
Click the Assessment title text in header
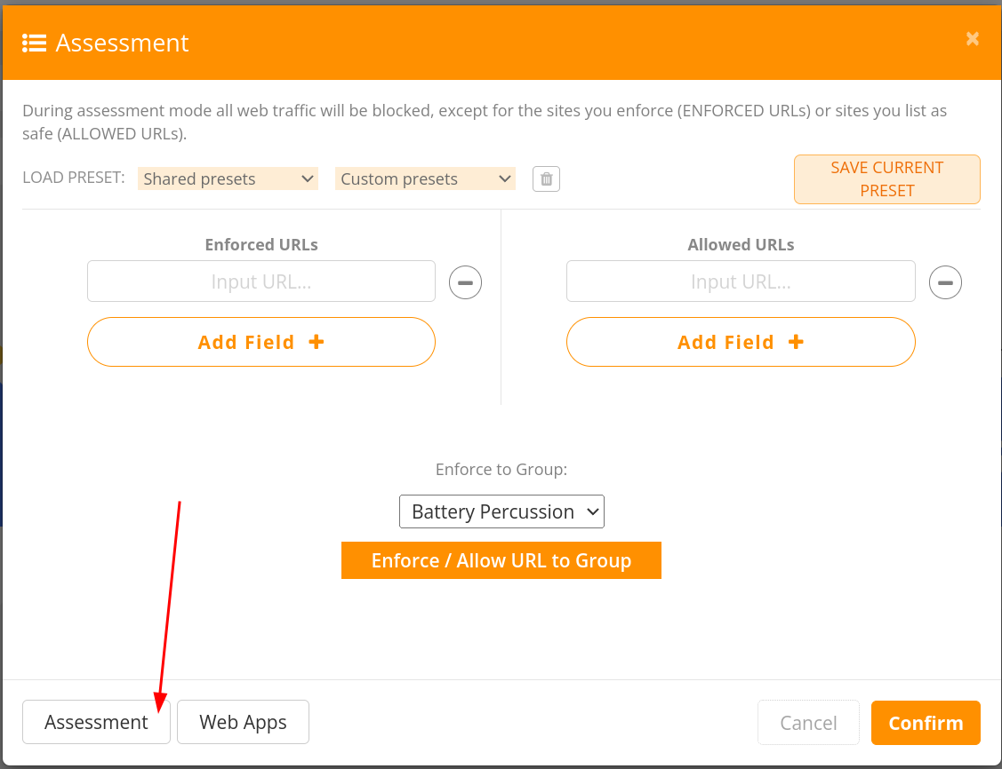[x=122, y=43]
